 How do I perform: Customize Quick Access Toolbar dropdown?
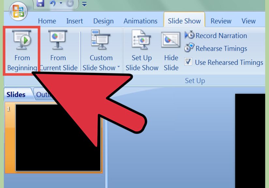(84, 4)
